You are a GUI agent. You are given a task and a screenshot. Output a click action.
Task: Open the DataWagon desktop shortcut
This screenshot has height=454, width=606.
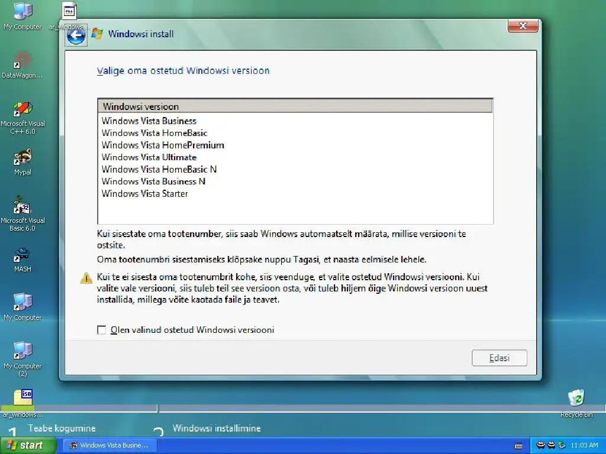pos(22,64)
